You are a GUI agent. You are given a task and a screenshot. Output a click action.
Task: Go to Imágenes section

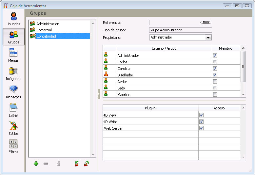point(13,73)
